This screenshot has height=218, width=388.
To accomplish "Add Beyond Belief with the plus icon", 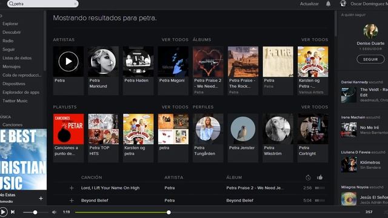I will (72, 200).
